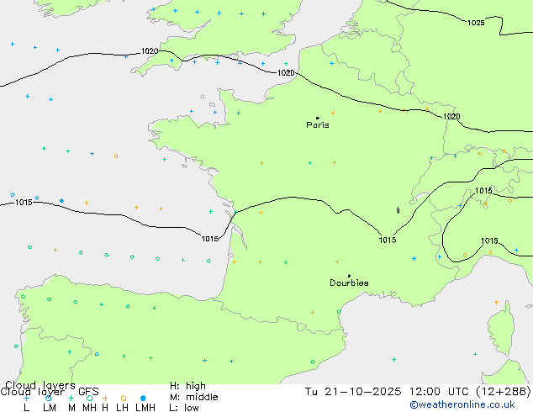Select the Paris city label
The width and height of the screenshot is (533, 412).
[x=318, y=125]
